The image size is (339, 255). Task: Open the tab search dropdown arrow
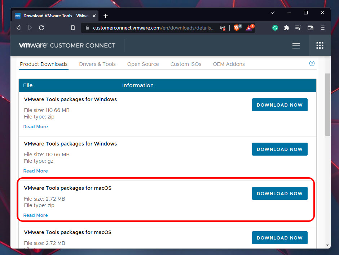273,13
